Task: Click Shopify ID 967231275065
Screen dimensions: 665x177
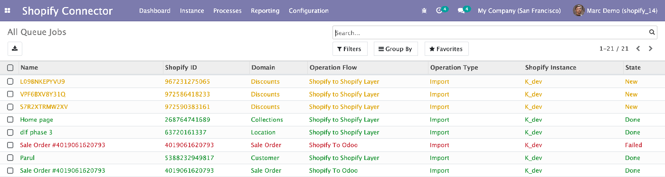Action: (x=187, y=81)
